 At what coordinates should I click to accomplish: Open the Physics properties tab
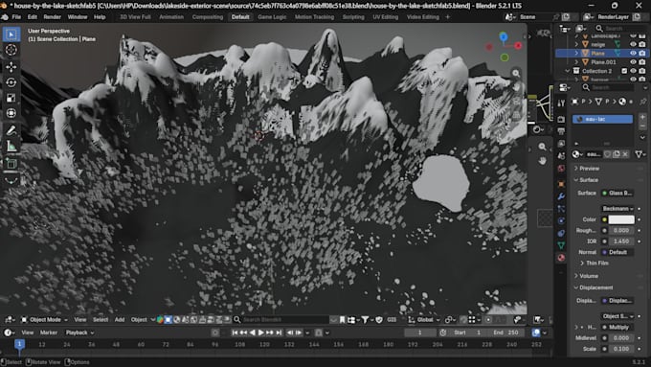click(x=561, y=220)
